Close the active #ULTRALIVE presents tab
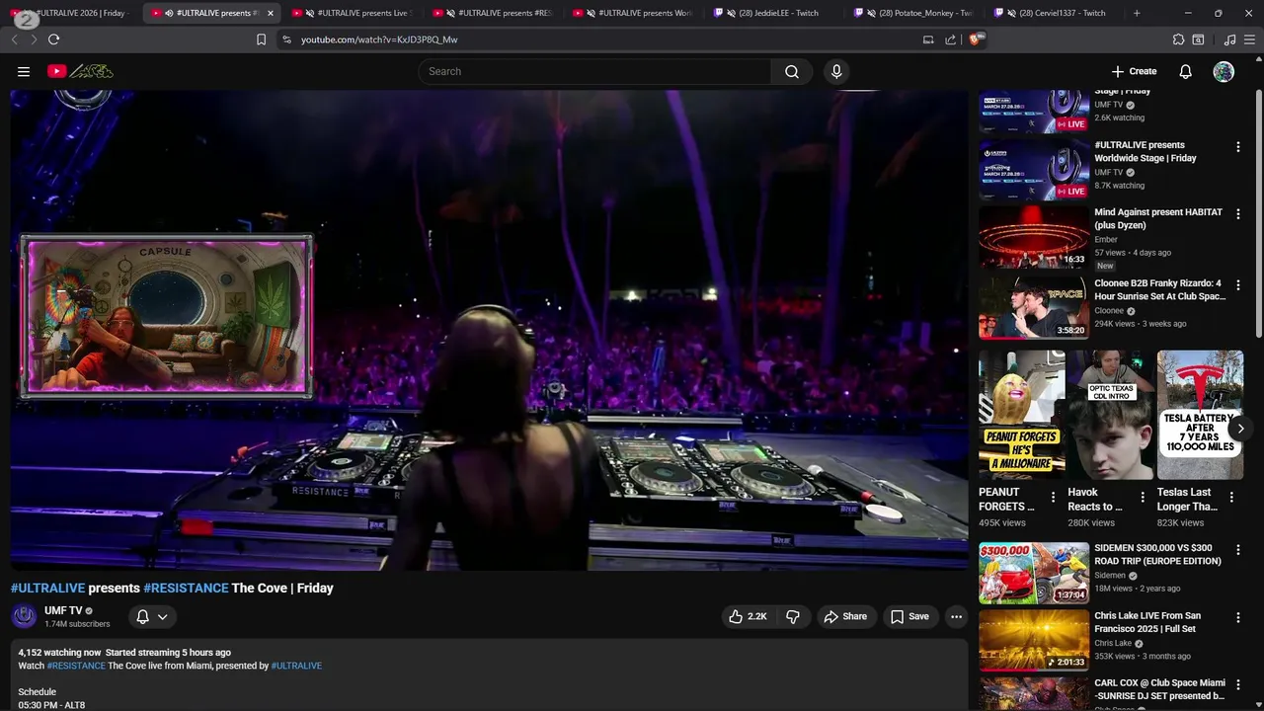The image size is (1264, 711). pos(270,13)
